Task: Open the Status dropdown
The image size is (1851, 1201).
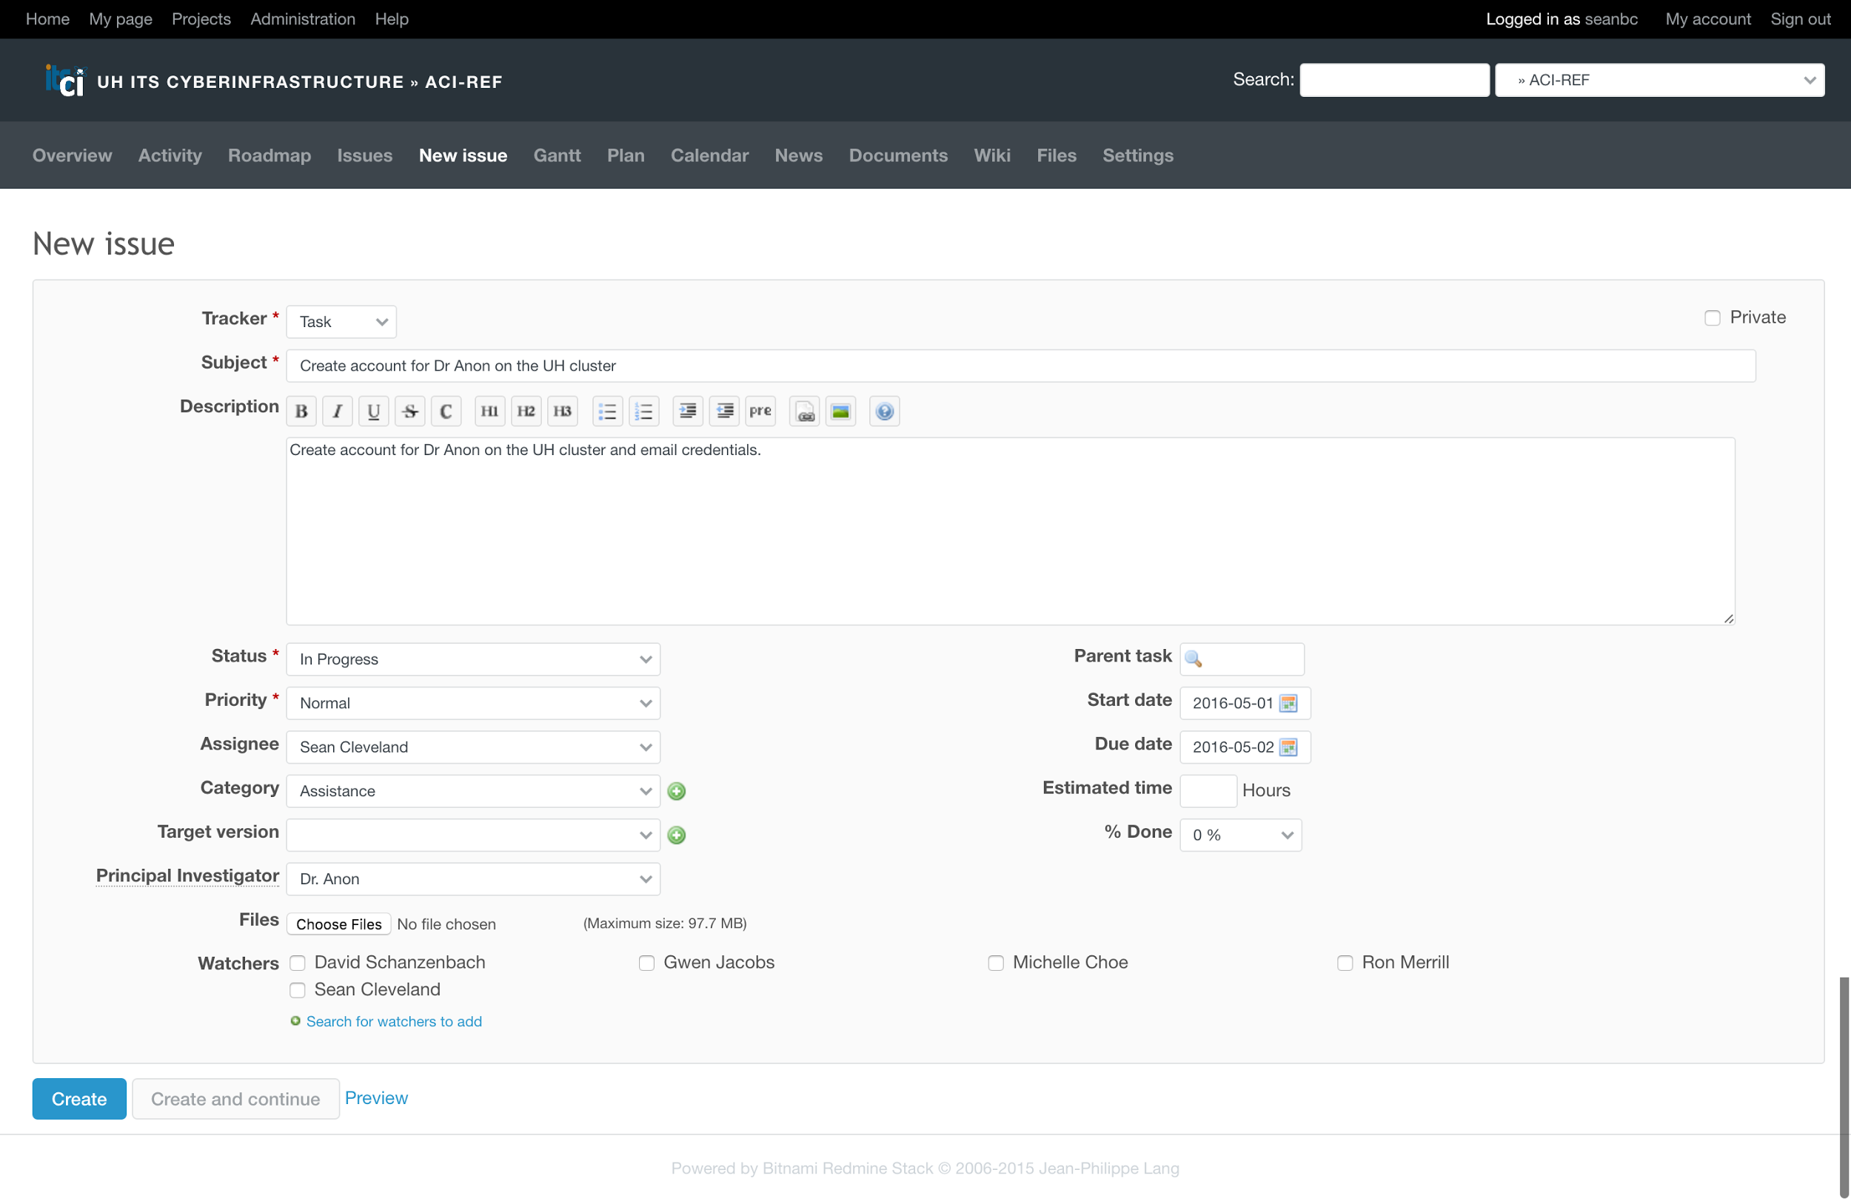Action: 474,659
